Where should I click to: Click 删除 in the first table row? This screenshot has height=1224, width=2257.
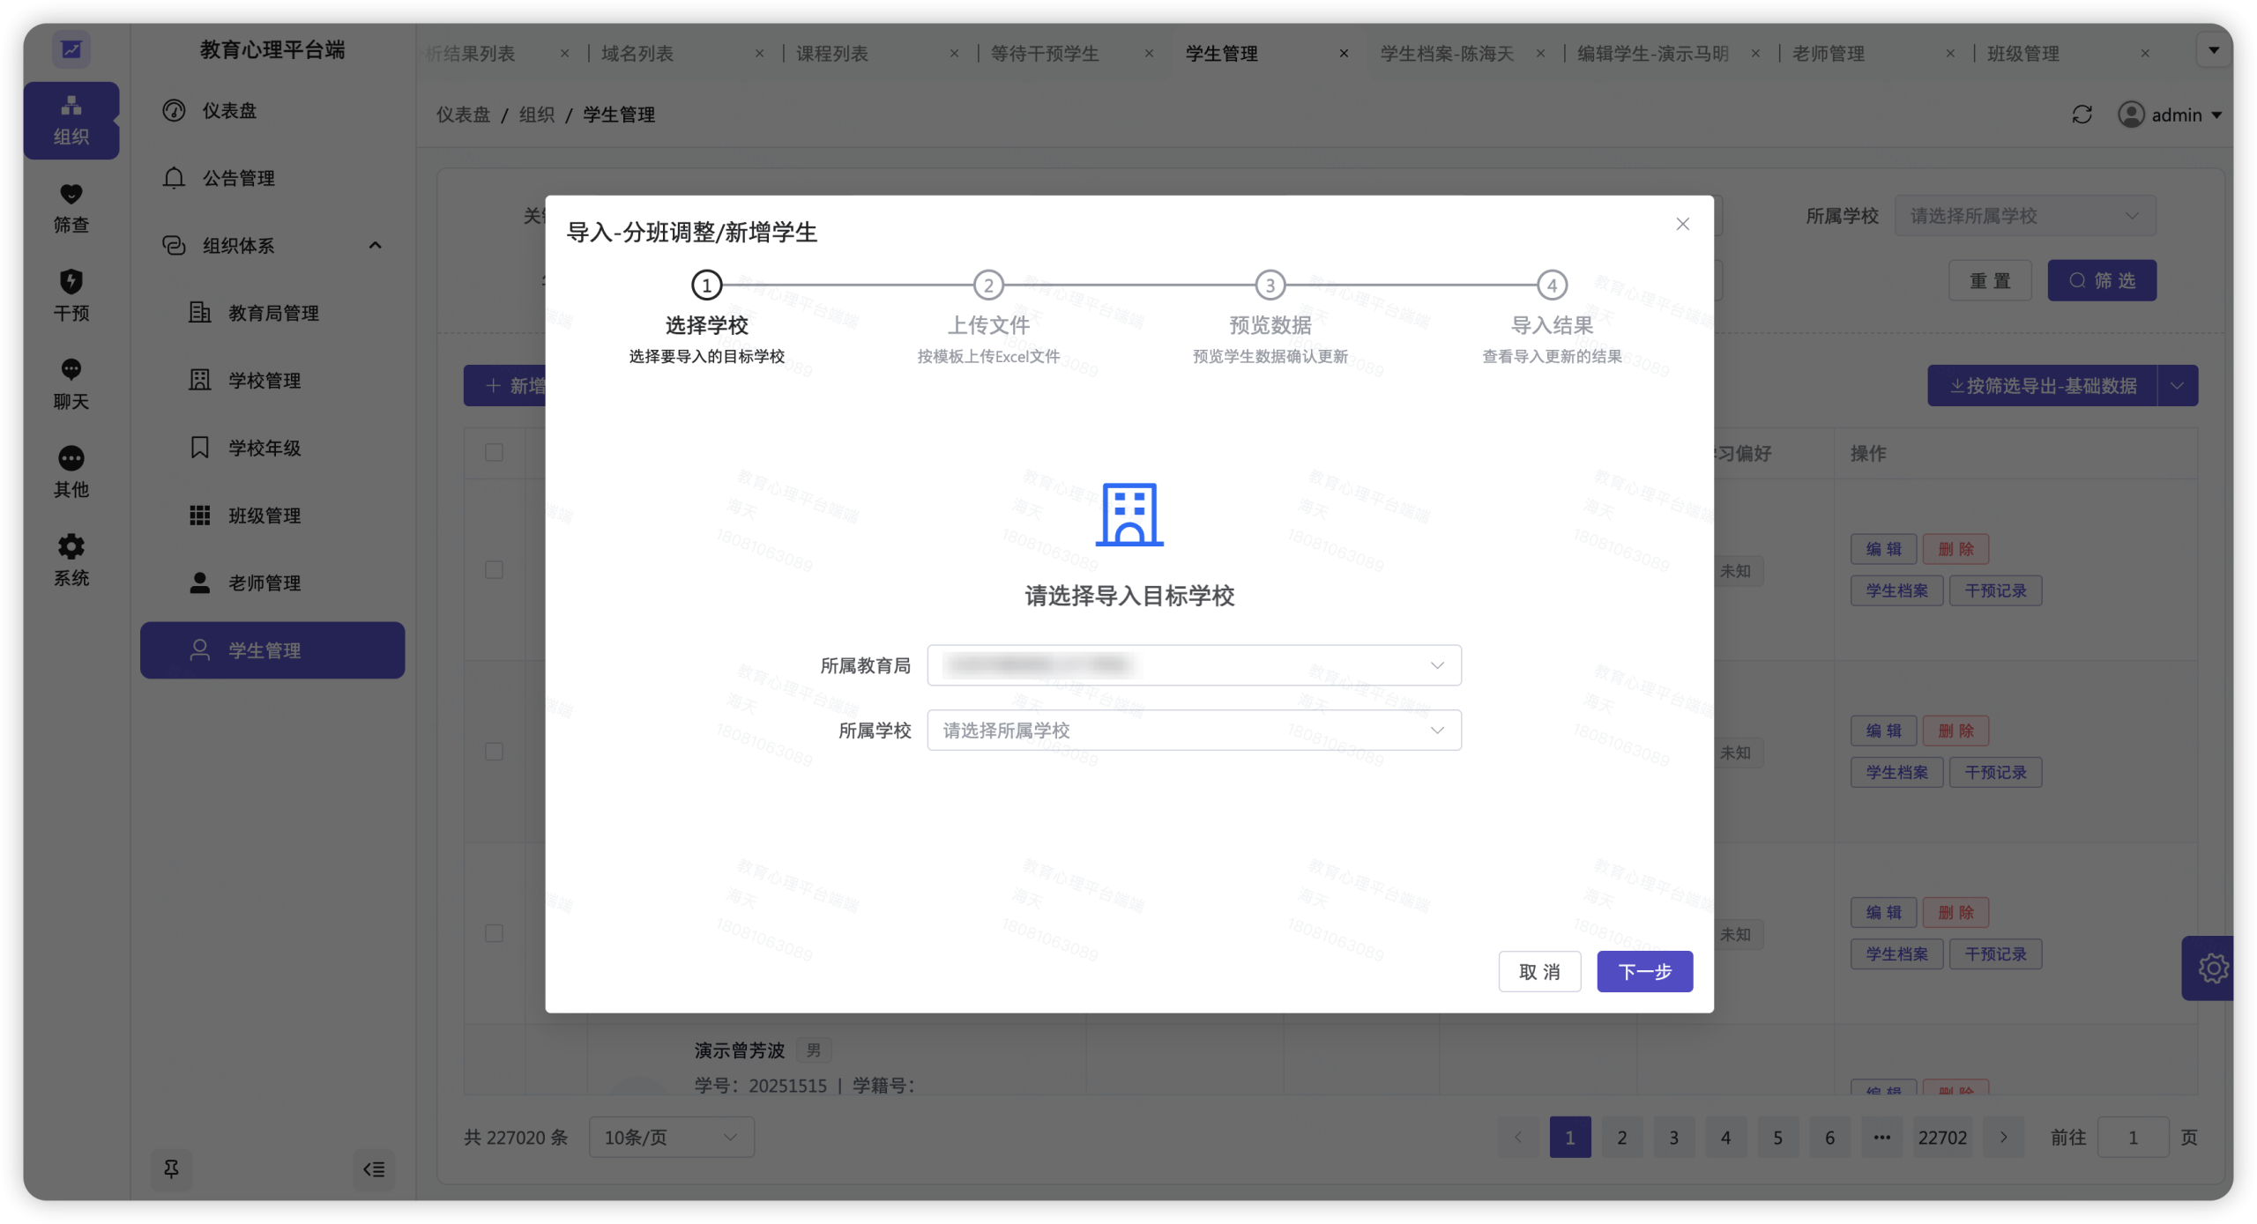coord(1955,548)
